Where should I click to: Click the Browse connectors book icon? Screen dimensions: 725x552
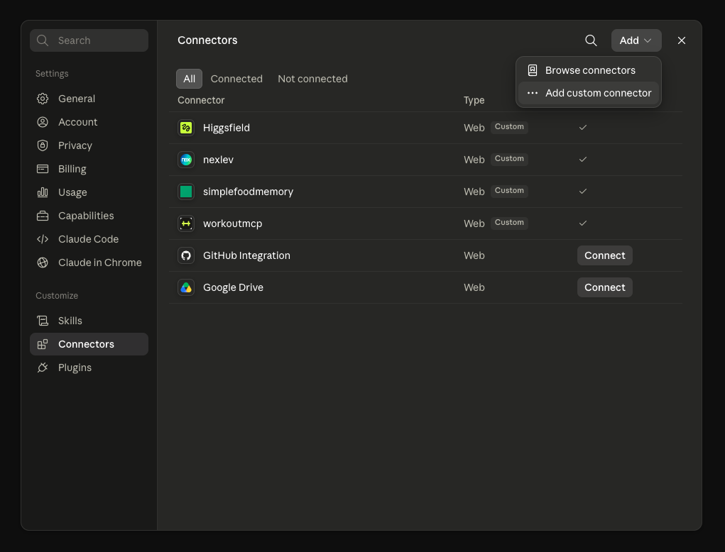pyautogui.click(x=533, y=70)
